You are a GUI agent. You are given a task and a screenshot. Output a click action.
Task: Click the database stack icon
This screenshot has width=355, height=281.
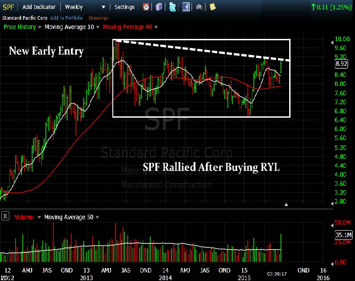tap(159, 7)
